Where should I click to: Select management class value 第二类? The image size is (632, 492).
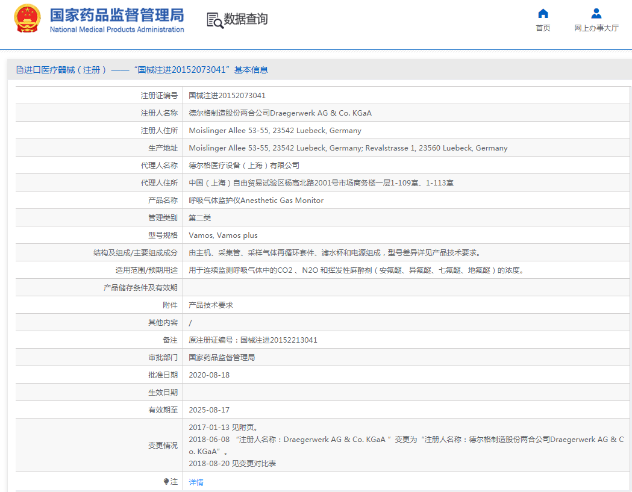pos(199,217)
